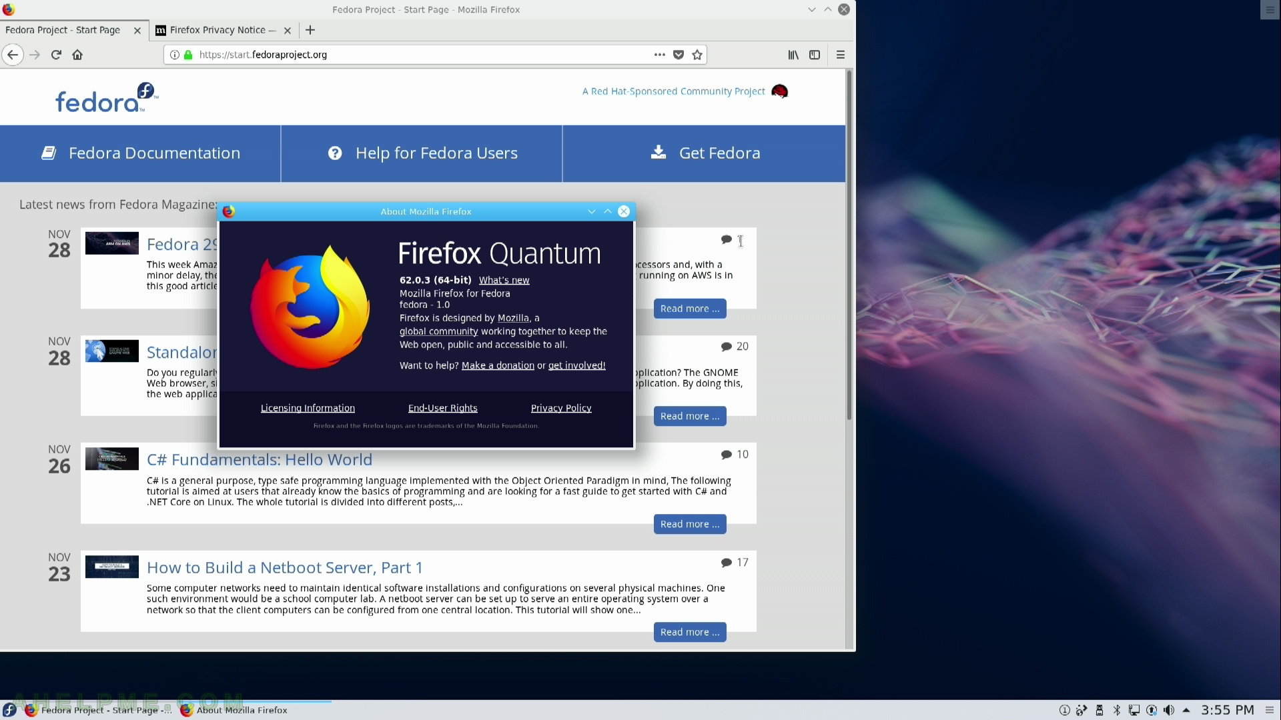Viewport: 1281px width, 720px height.
Task: Open A Red Hat-Sponsored Community Project link
Action: tap(673, 91)
